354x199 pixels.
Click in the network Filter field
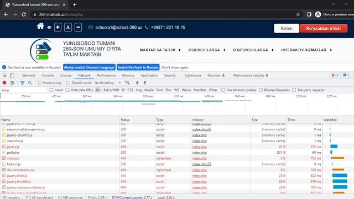click(x=24, y=90)
